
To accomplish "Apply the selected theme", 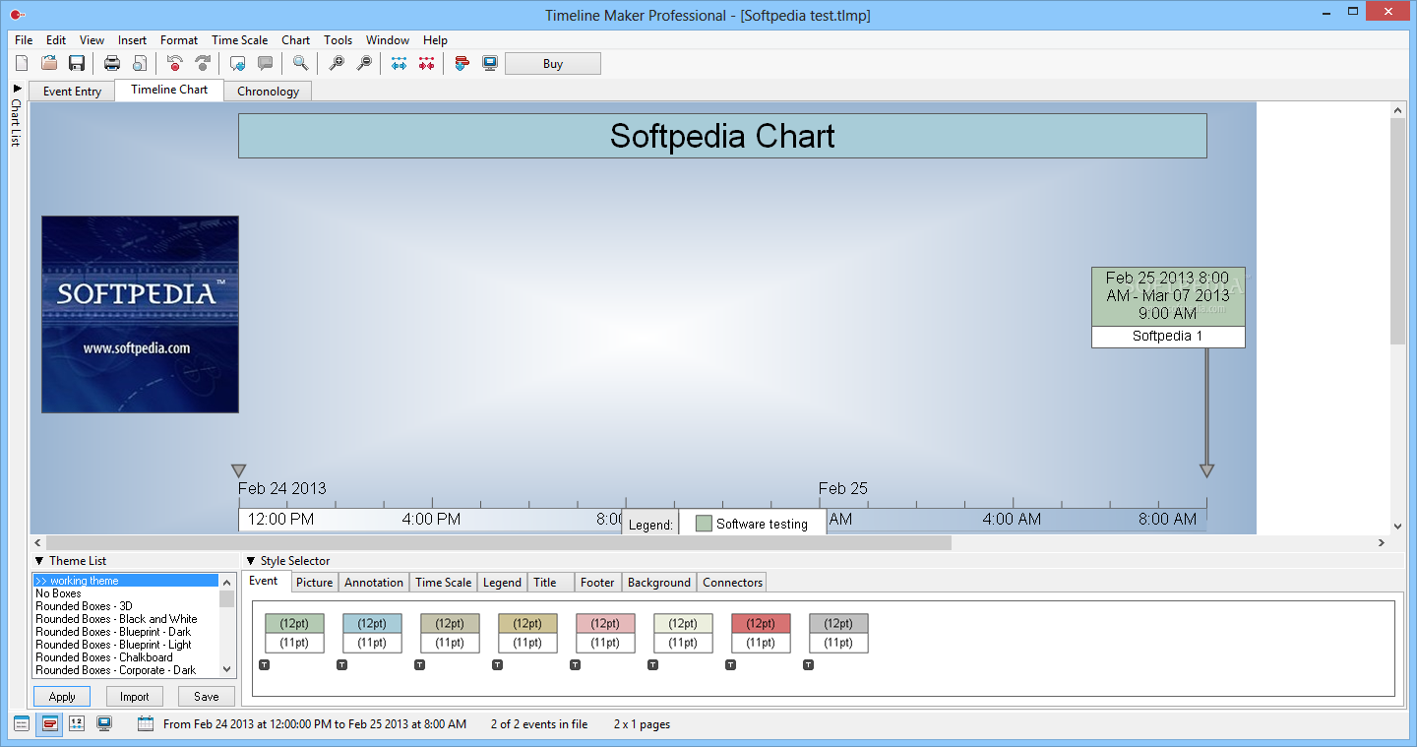I will click(x=62, y=696).
